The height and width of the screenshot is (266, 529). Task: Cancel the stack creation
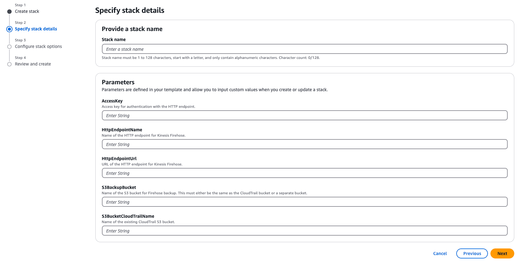(440, 253)
